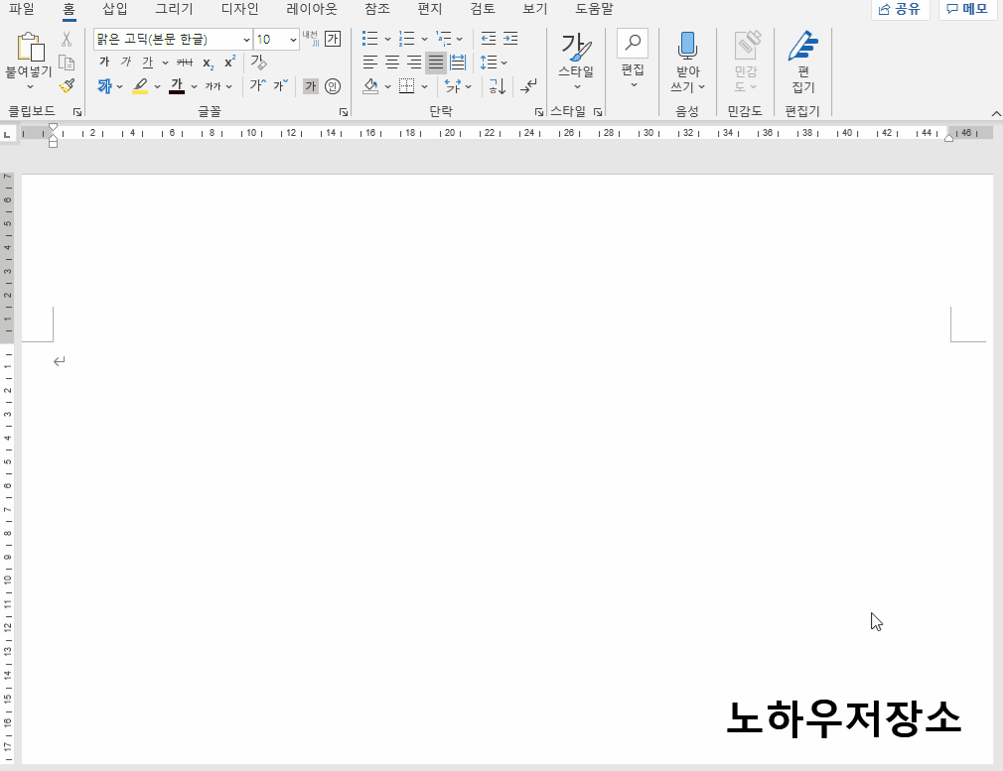This screenshot has height=771, width=1003.
Task: Apply the font color swatch
Action: 177,85
